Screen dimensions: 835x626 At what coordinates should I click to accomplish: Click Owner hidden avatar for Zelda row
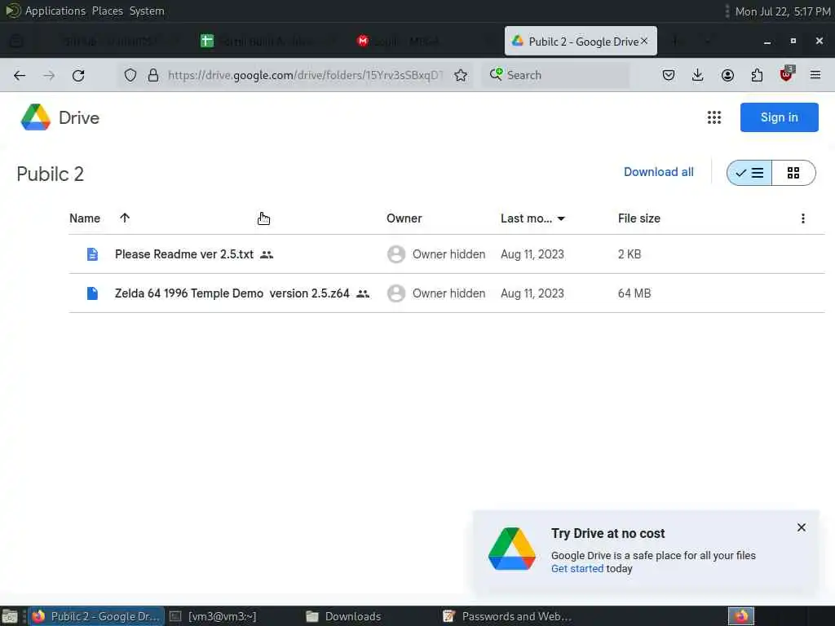click(396, 293)
